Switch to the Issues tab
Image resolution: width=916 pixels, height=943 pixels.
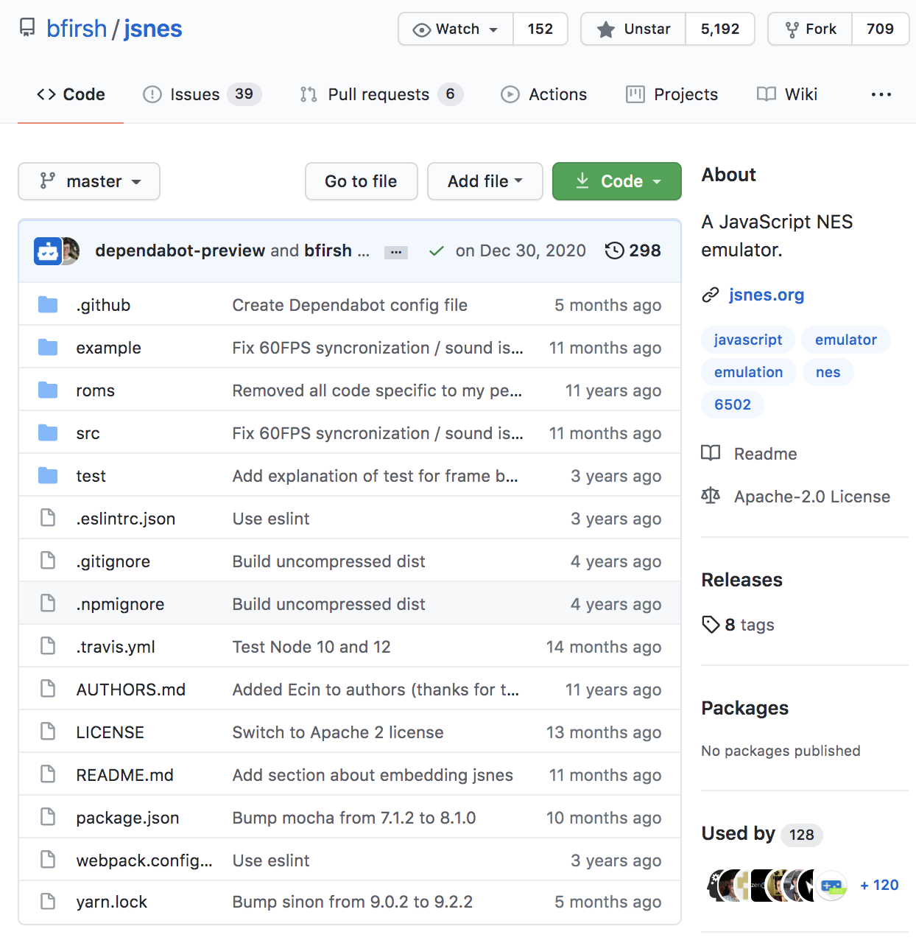coord(202,94)
